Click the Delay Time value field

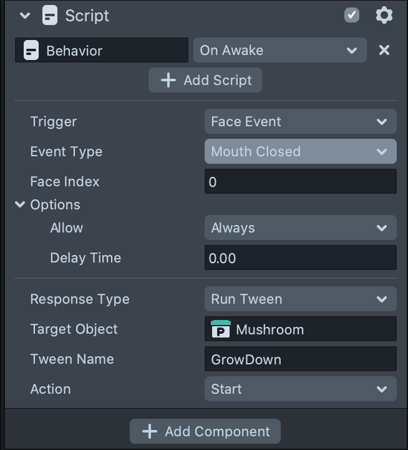[300, 258]
